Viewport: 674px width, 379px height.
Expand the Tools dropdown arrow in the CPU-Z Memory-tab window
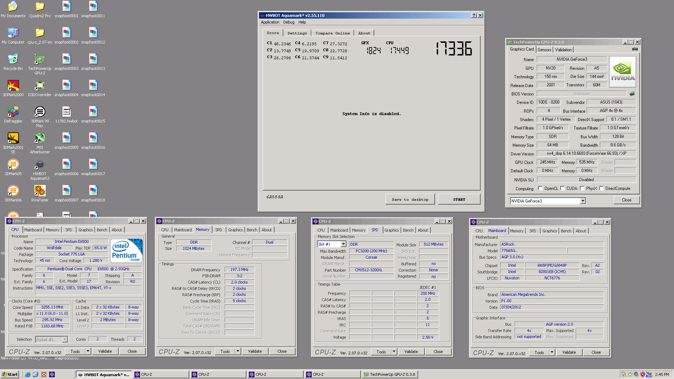238,351
